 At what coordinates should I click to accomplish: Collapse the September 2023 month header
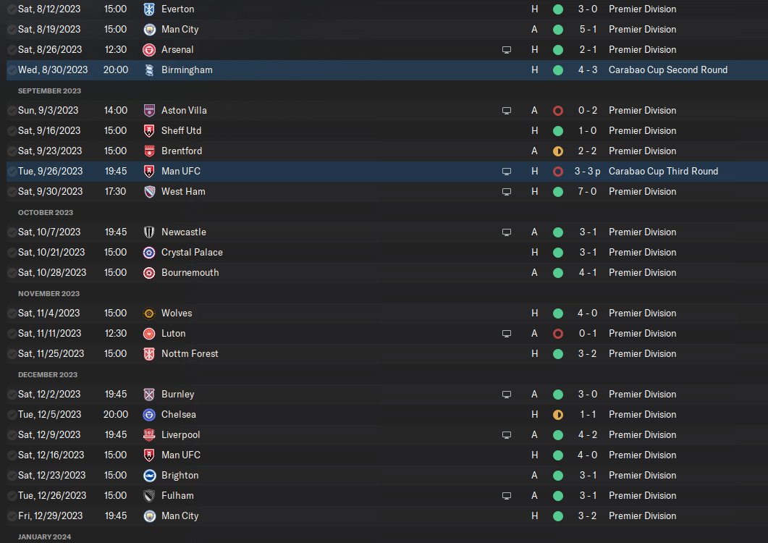(x=49, y=90)
